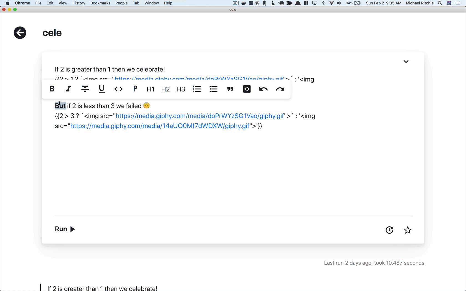Insert a numbered list
The width and height of the screenshot is (466, 291).
(x=197, y=89)
